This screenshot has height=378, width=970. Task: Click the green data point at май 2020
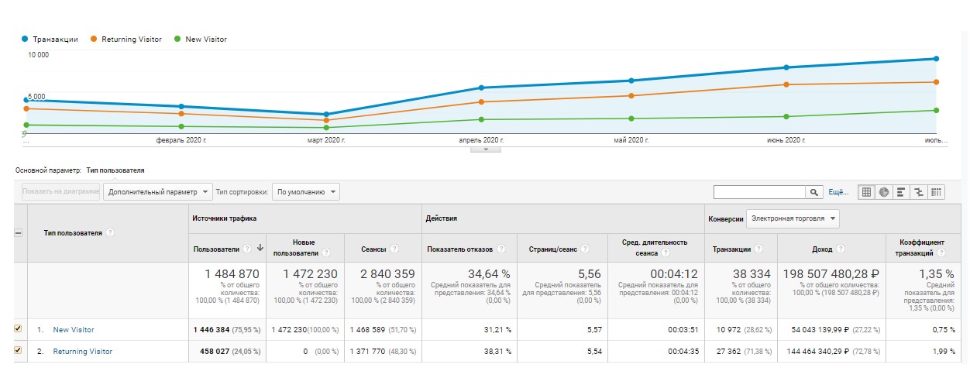click(631, 119)
